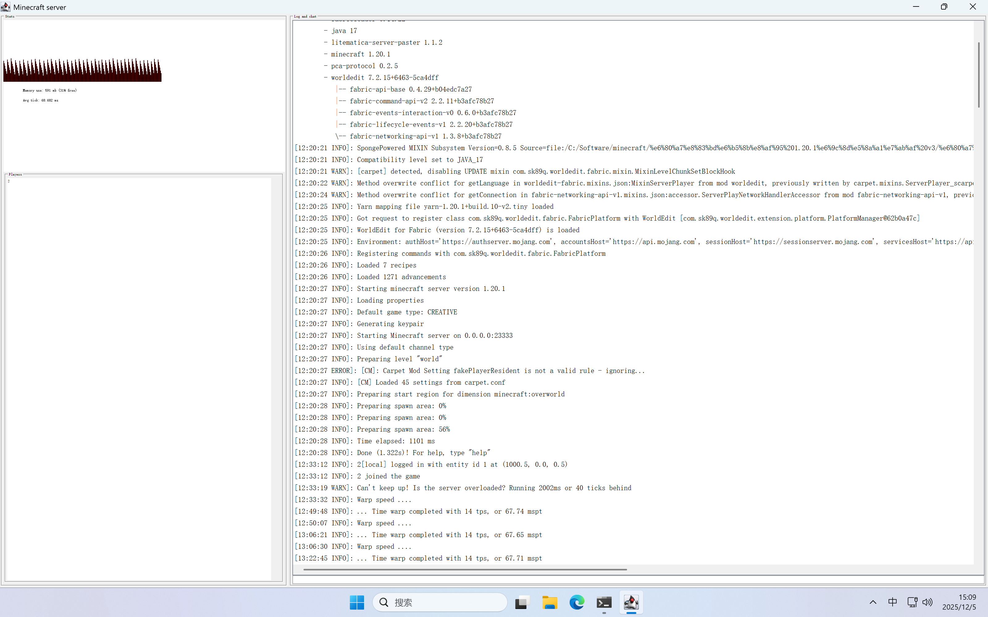Restore down the Minecraft server window
The width and height of the screenshot is (988, 617).
pos(944,7)
